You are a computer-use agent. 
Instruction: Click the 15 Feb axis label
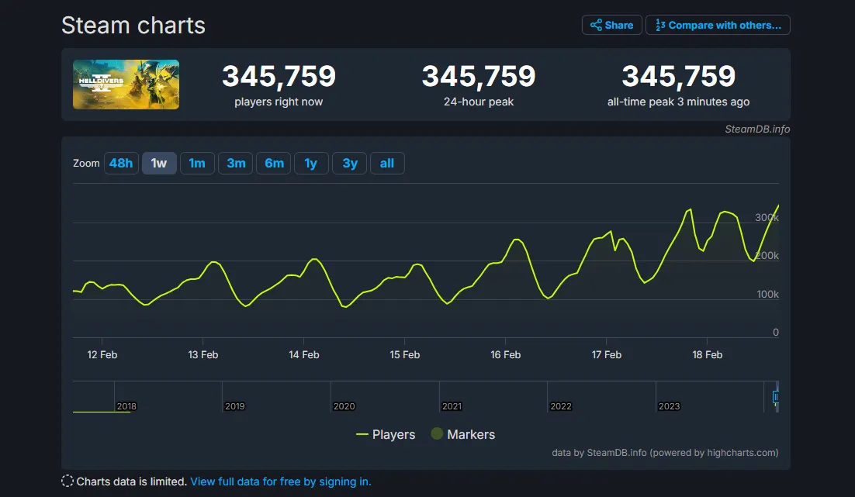404,355
